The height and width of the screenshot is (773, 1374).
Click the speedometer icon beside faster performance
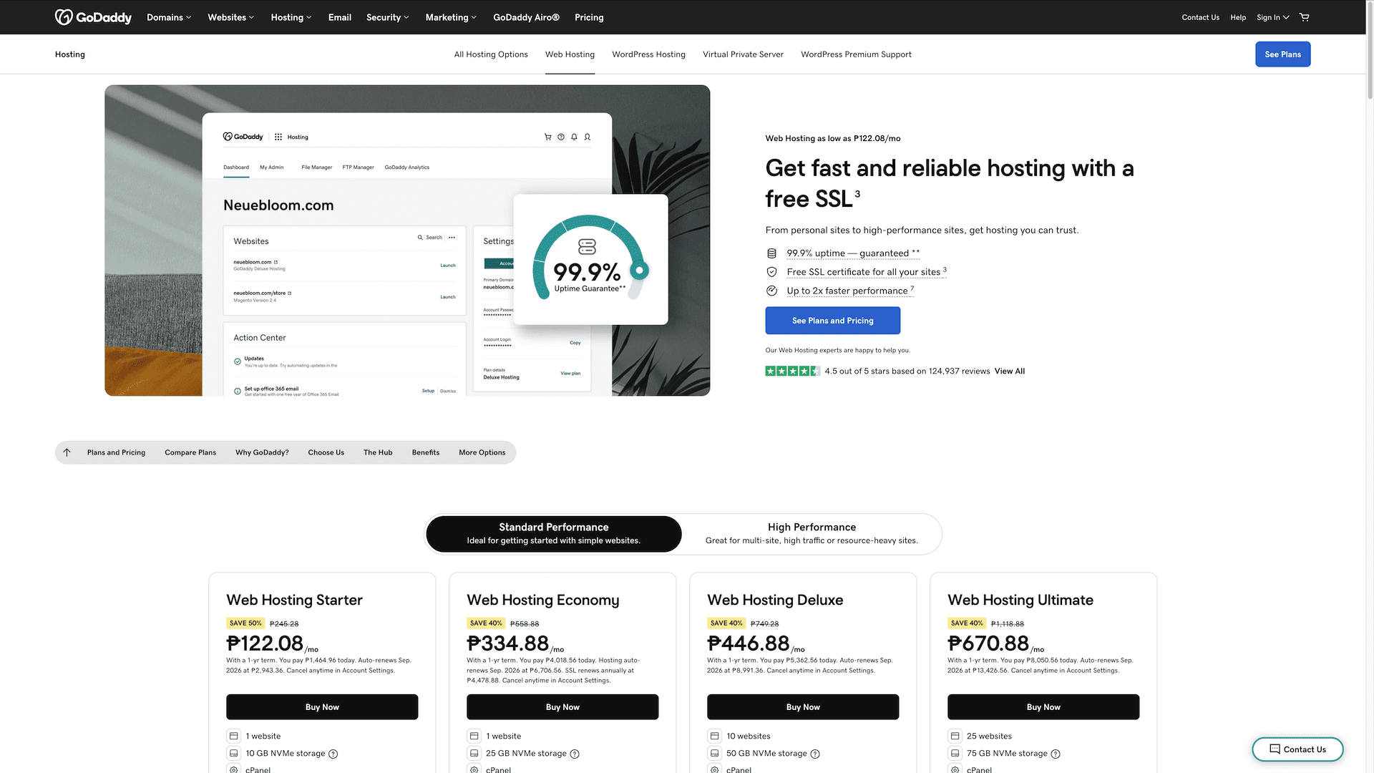(x=771, y=291)
